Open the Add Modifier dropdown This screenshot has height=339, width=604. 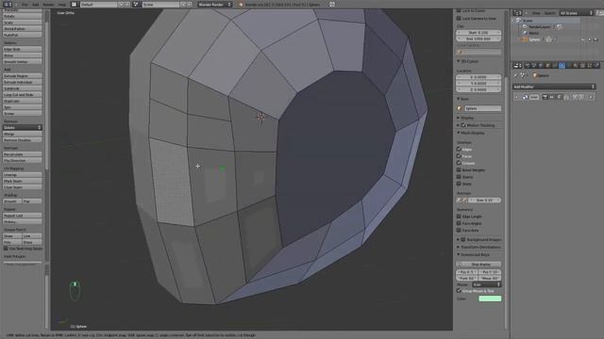pyautogui.click(x=554, y=87)
